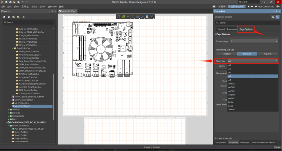282x151 pixels.
Task: Click the line tool at the right end of floating toolbar
Action: tap(152, 16)
